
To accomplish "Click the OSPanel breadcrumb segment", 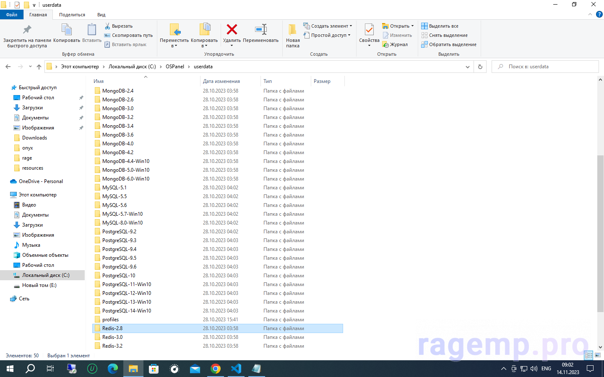I will tap(175, 67).
